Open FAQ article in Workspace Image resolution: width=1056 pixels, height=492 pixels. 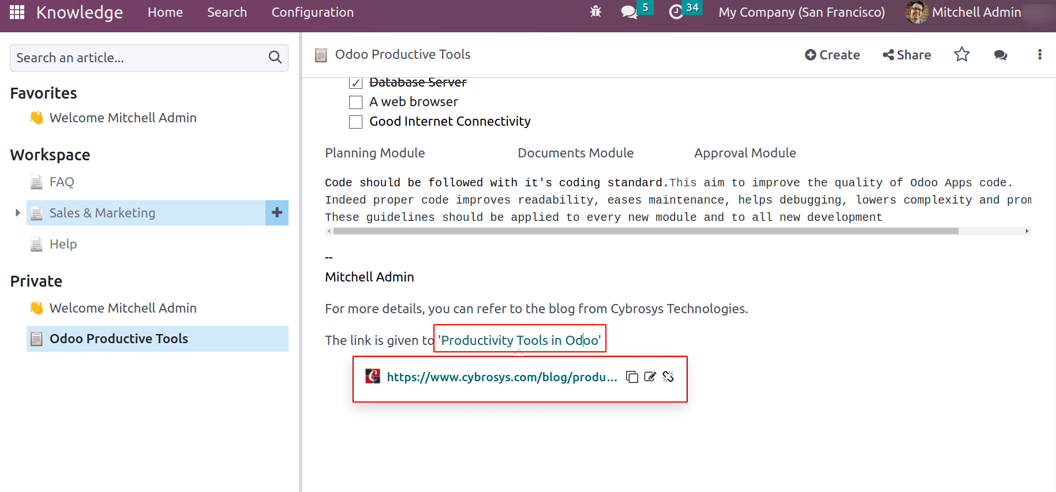[x=62, y=182]
